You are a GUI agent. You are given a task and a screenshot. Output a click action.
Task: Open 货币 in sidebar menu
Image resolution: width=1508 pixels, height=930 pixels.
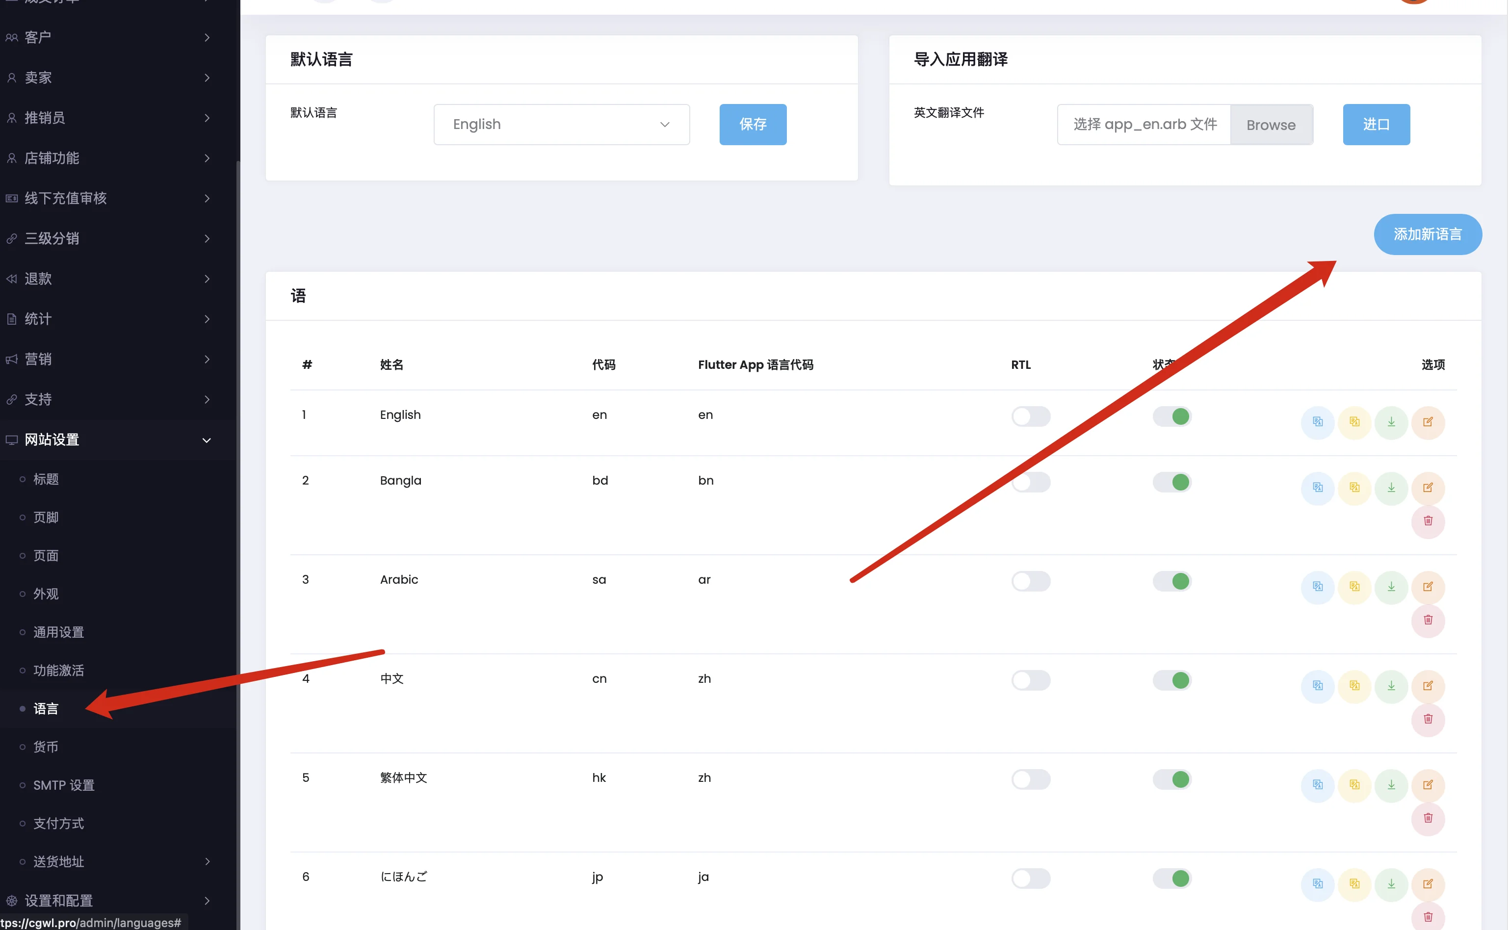[x=46, y=747]
